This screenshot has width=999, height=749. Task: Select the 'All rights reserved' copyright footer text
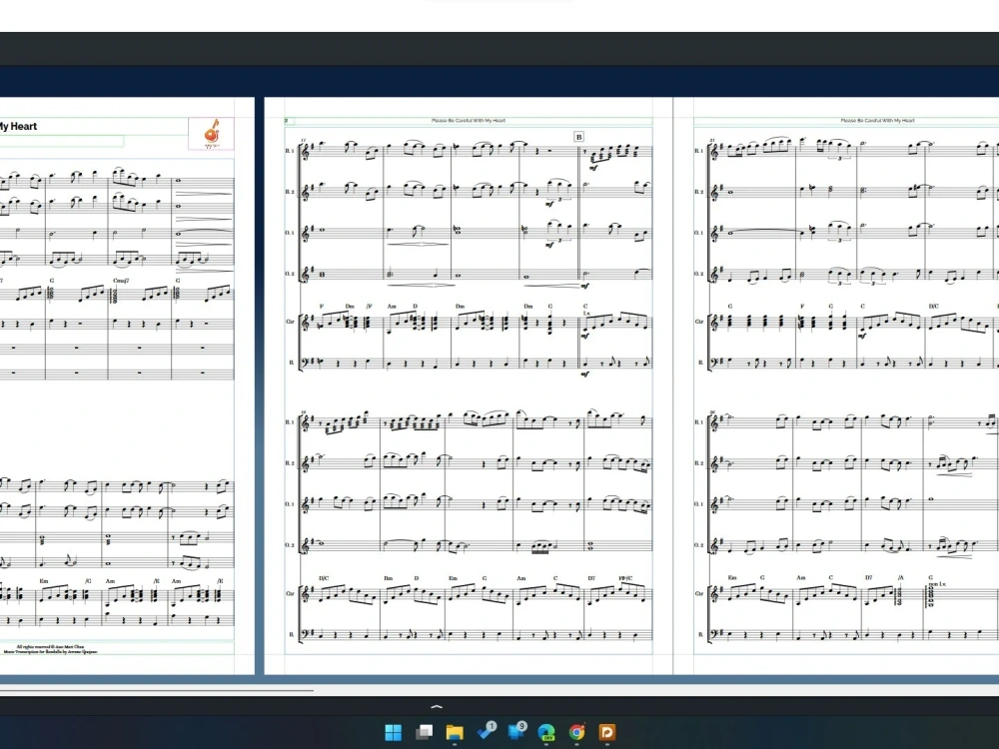point(50,649)
